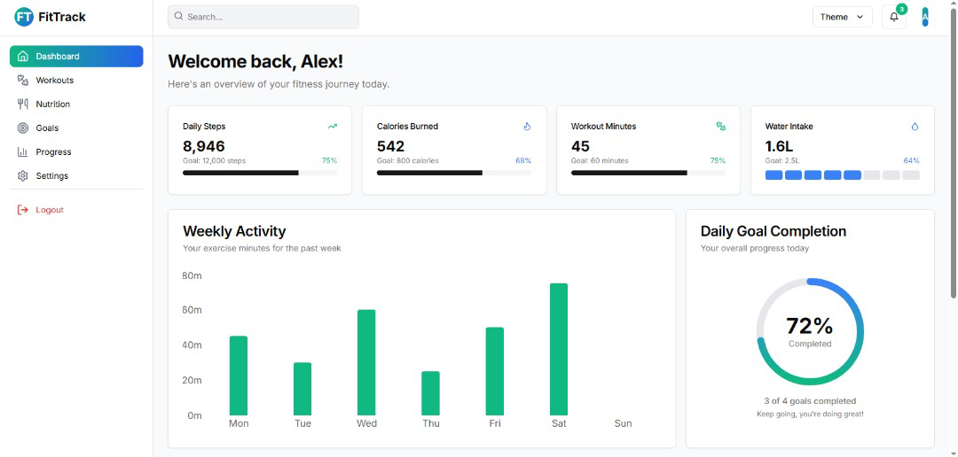Focus the Search input field

263,17
